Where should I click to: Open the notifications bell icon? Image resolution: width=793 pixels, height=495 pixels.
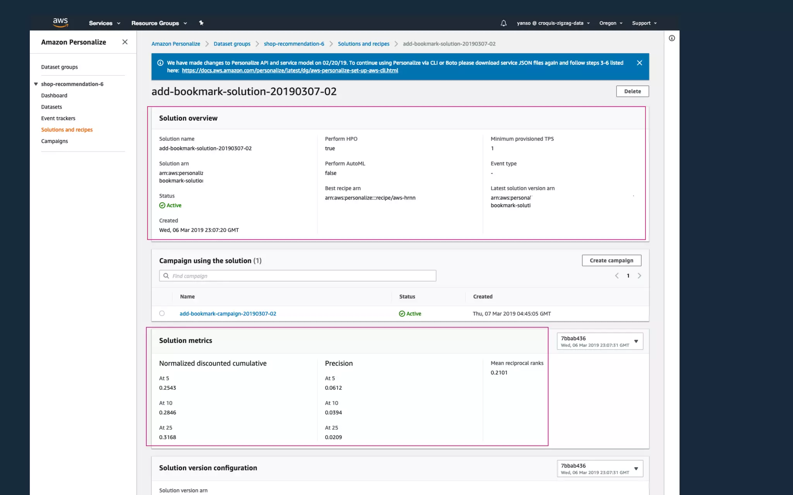point(503,23)
